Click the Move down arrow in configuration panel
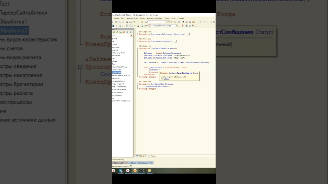The image size is (328, 184). point(131,32)
